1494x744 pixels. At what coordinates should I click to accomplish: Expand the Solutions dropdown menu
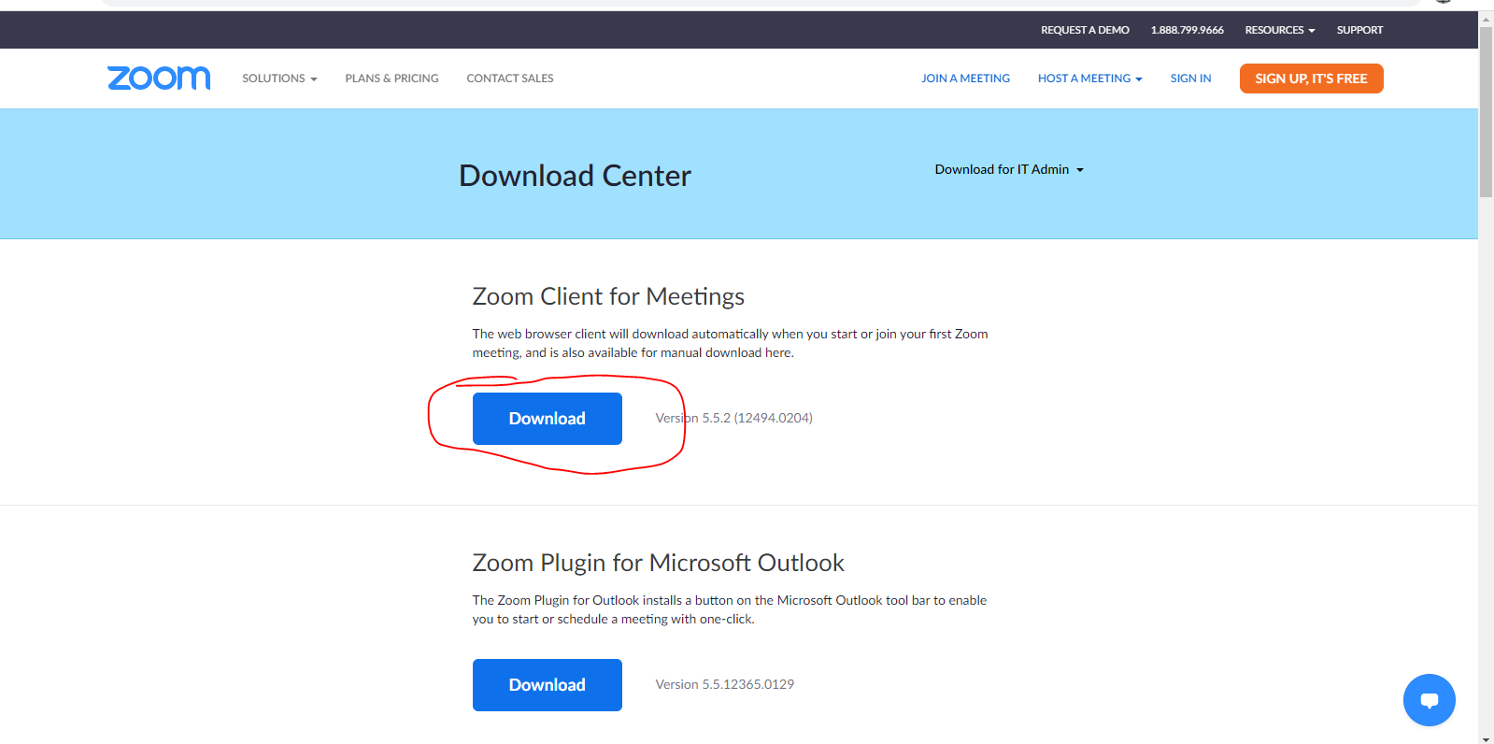coord(279,79)
